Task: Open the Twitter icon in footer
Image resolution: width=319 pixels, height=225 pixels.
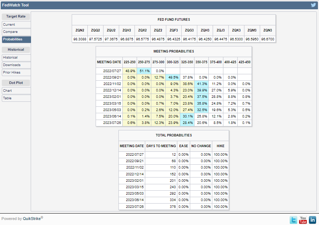Action: 293,220
